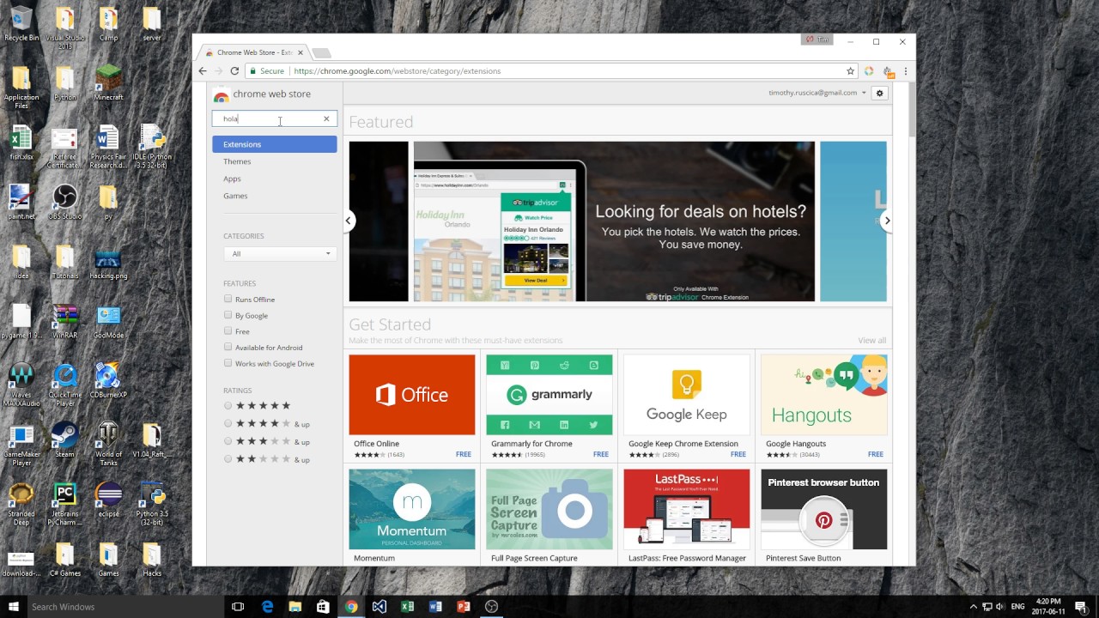Reload the Chrome Web Store page
The height and width of the screenshot is (618, 1099).
coord(234,71)
